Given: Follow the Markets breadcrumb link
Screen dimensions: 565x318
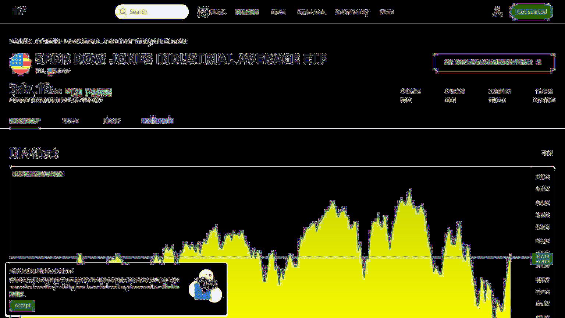Looking at the screenshot, I should click(x=20, y=42).
